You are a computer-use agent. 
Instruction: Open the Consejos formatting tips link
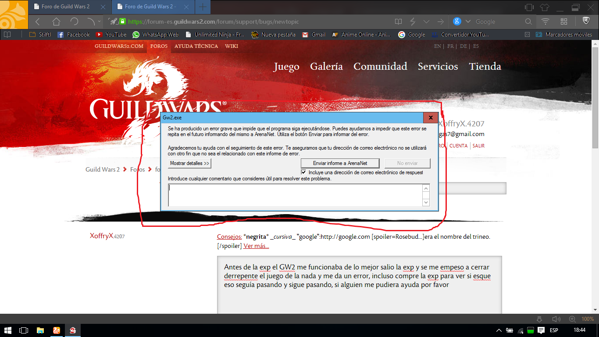click(229, 237)
